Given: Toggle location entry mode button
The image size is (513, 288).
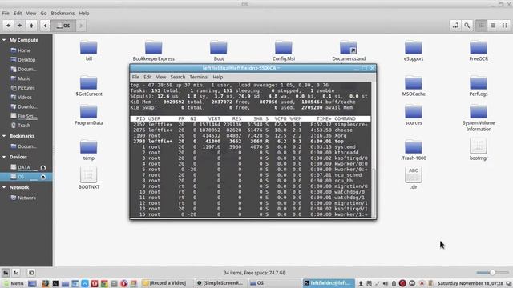Looking at the screenshot, I should click(x=455, y=26).
